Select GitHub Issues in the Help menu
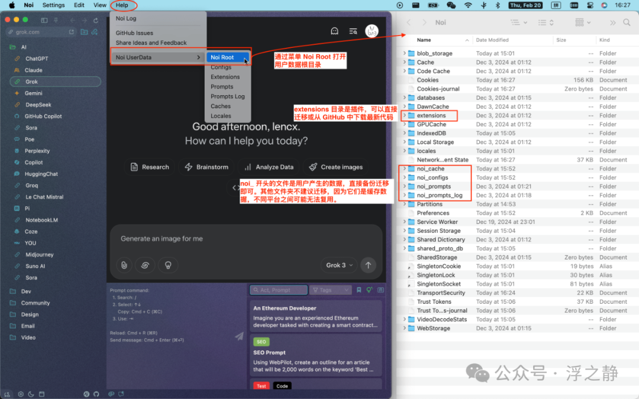 click(134, 33)
